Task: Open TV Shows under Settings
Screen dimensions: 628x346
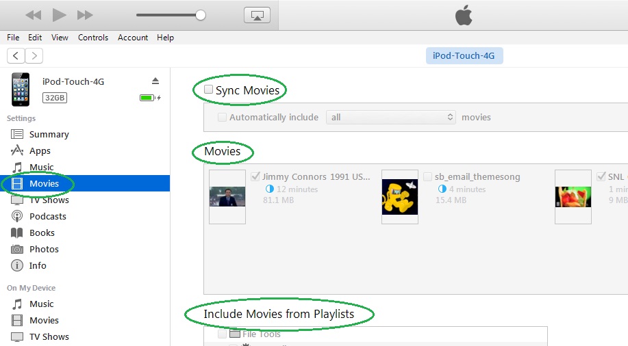Action: (49, 200)
